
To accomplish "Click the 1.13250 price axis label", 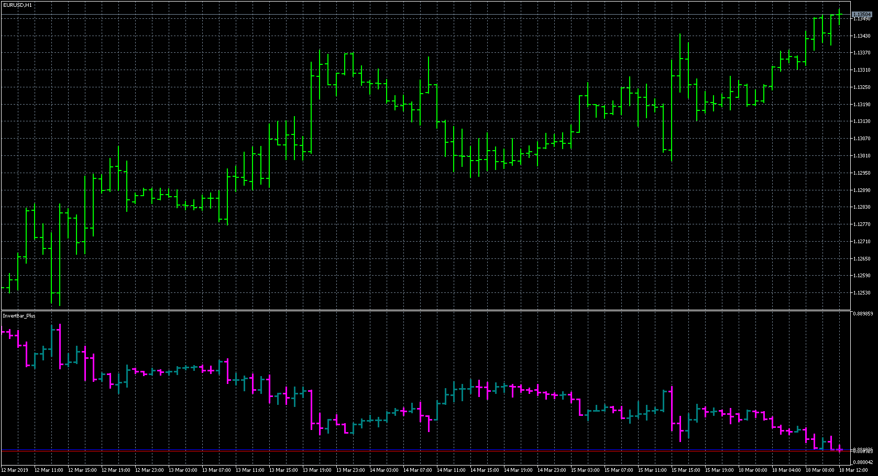I will (x=861, y=87).
